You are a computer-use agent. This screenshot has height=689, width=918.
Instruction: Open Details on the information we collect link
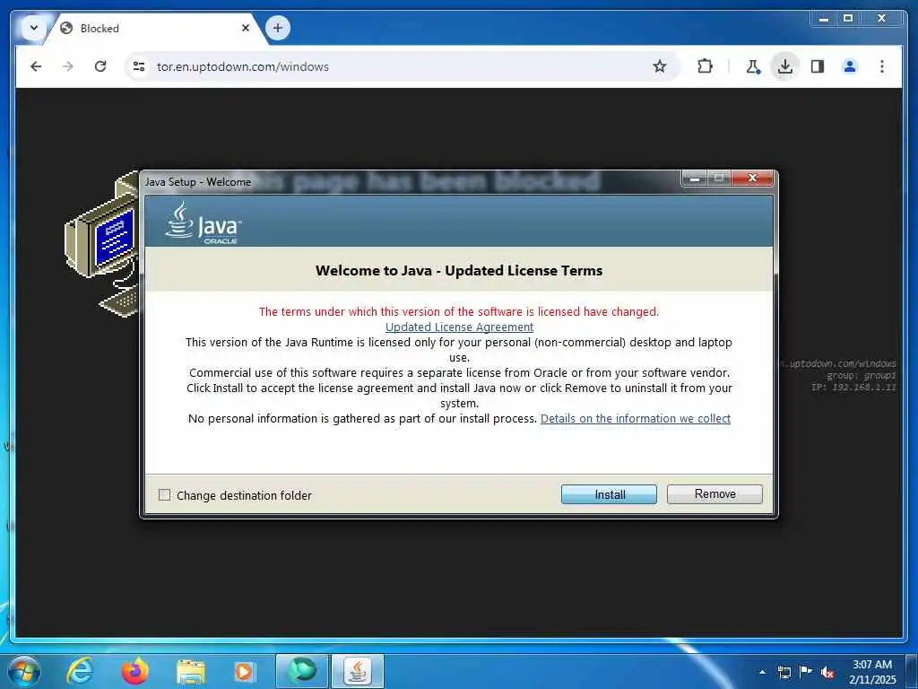coord(636,418)
